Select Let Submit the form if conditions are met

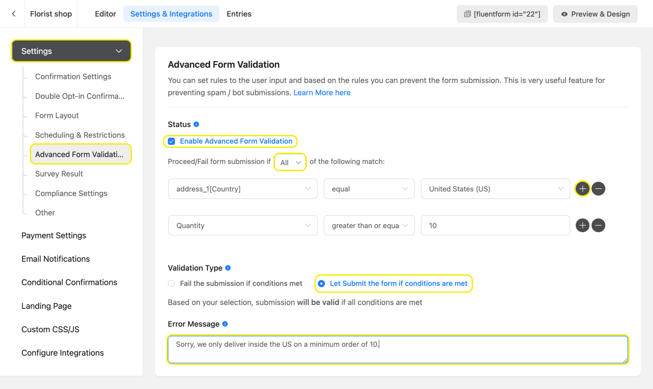point(321,283)
